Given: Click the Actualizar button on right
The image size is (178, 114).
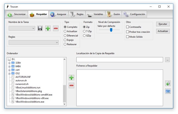Looking at the screenshot, I should tap(163, 31).
